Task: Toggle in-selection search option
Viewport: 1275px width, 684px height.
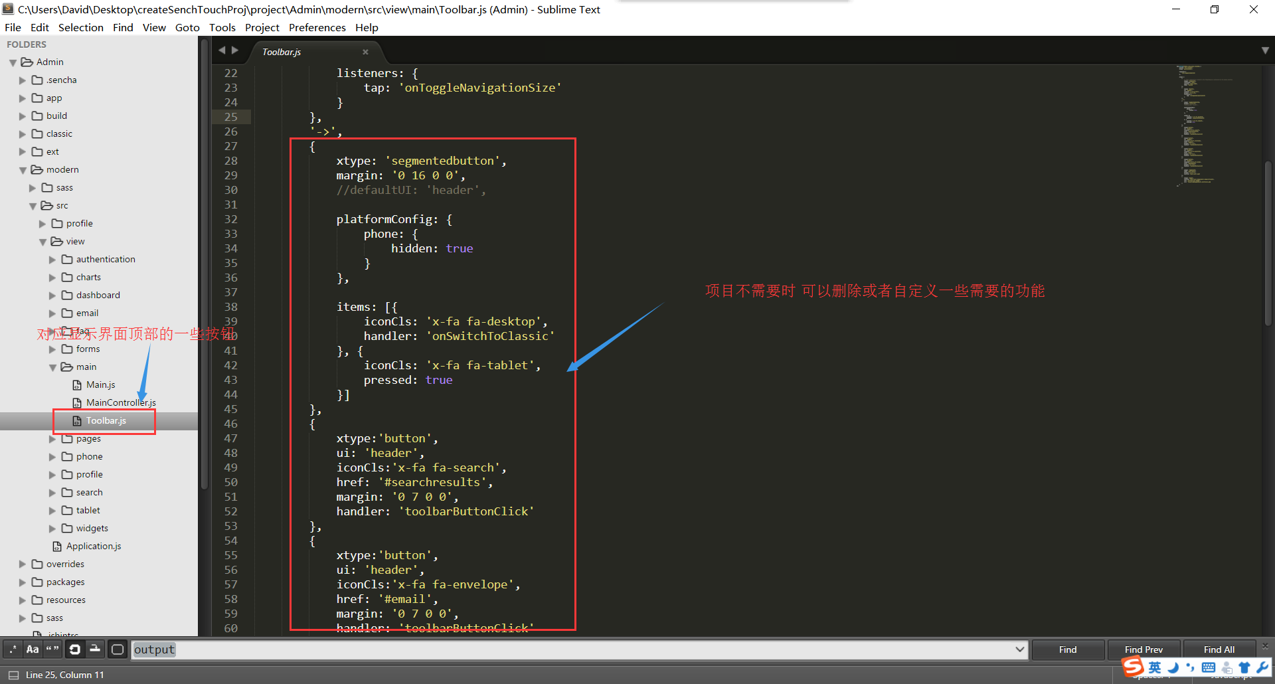Action: [x=95, y=649]
